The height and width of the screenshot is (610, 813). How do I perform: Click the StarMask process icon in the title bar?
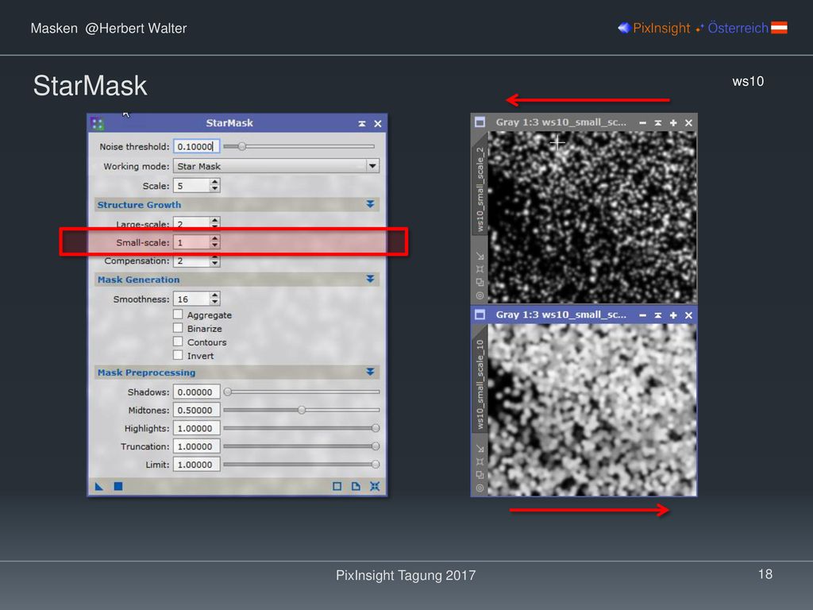[x=98, y=123]
